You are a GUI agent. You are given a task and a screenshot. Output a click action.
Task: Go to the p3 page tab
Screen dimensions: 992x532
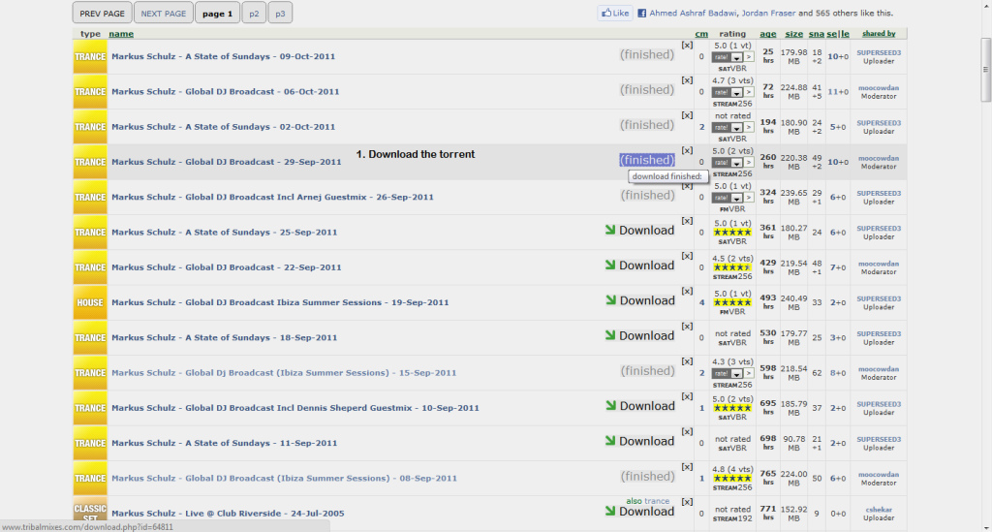coord(280,13)
